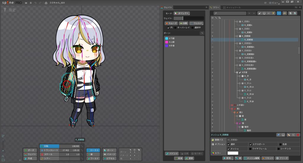Screen dimensions: 303x163
Task: Toggle the ワイヤフレーム checkbox
Action: point(250,149)
